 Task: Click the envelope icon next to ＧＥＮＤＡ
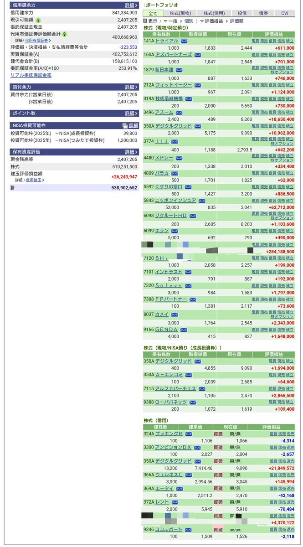(x=184, y=330)
